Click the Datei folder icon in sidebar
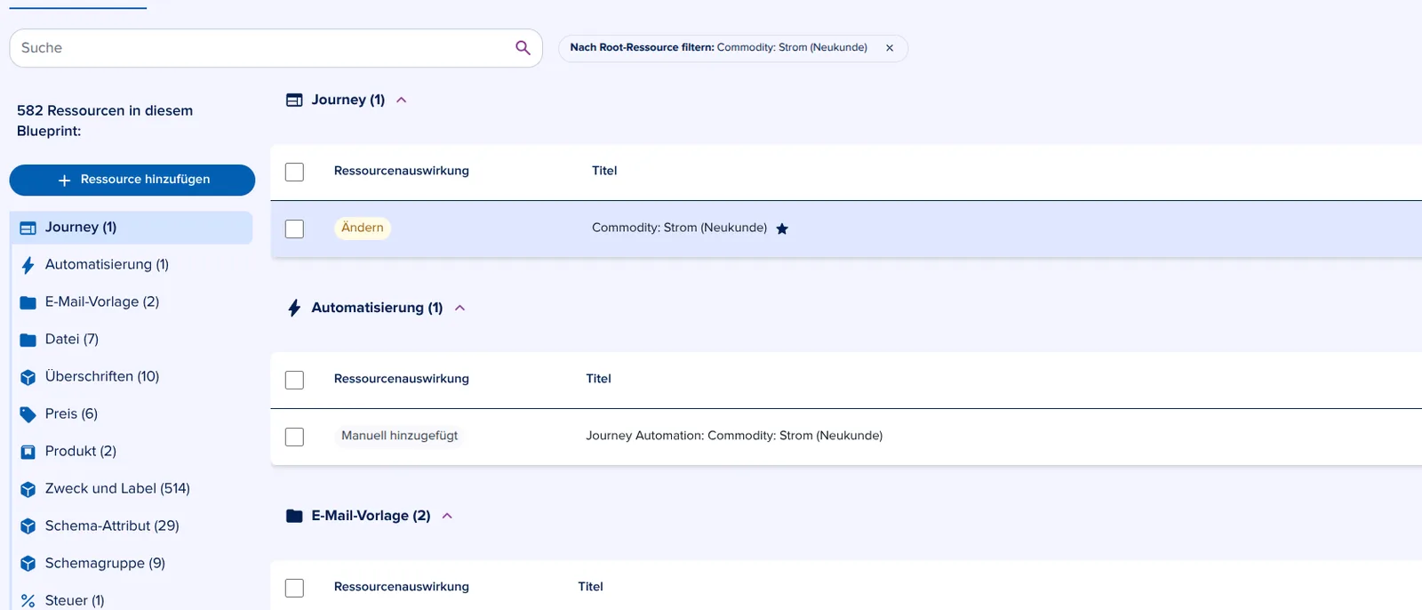The height and width of the screenshot is (610, 1422). pos(28,340)
